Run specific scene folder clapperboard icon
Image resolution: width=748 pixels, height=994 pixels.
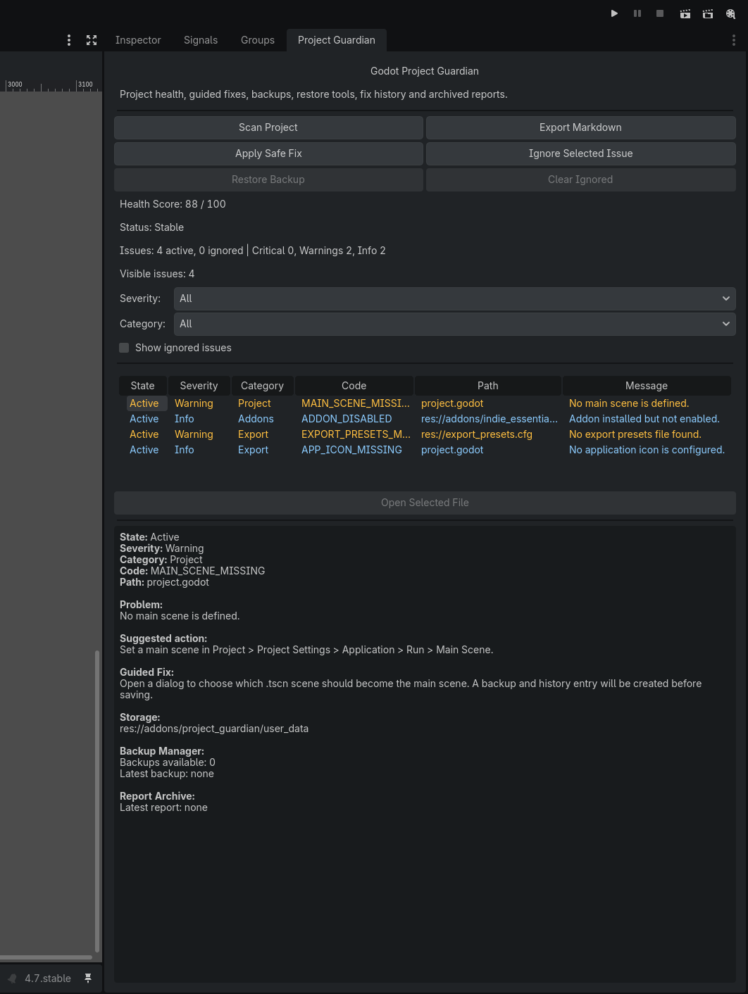pos(708,13)
